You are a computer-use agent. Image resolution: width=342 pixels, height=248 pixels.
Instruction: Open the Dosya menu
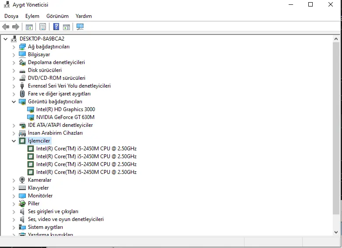click(x=11, y=16)
